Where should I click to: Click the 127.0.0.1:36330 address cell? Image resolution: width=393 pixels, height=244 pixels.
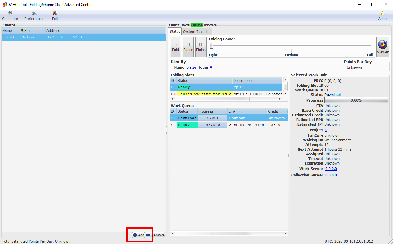pyautogui.click(x=64, y=37)
